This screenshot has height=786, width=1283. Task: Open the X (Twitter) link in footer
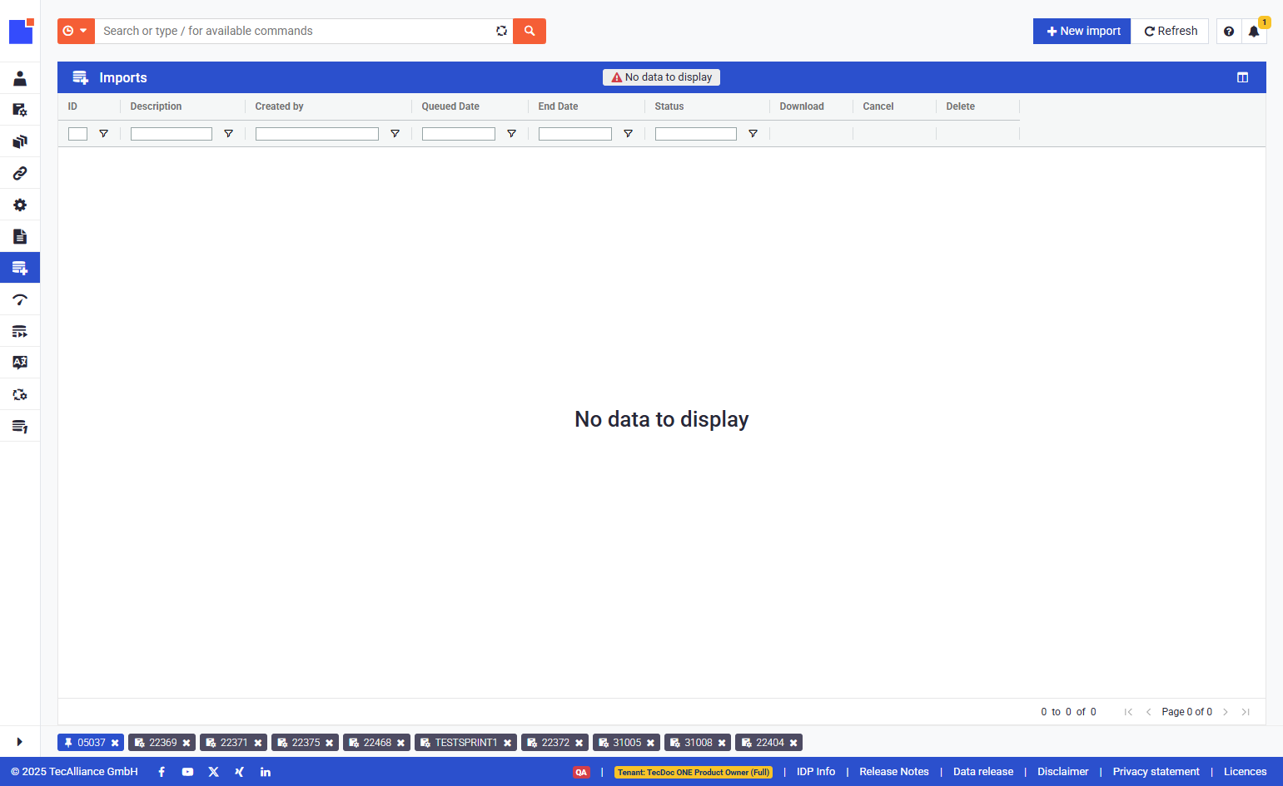(x=213, y=772)
